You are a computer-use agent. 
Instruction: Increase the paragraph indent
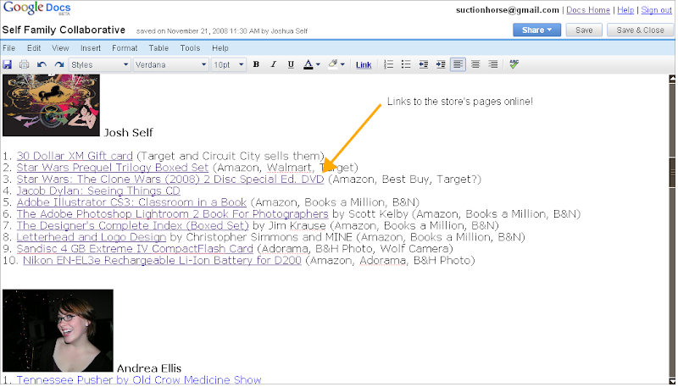(441, 64)
